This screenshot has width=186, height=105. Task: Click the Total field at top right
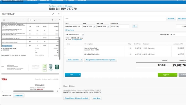pos(181,26)
